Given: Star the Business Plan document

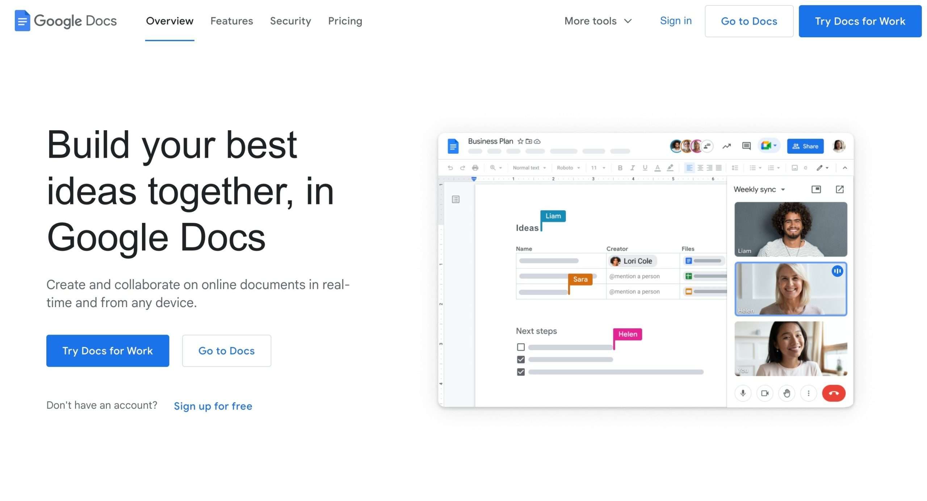Looking at the screenshot, I should (x=520, y=141).
